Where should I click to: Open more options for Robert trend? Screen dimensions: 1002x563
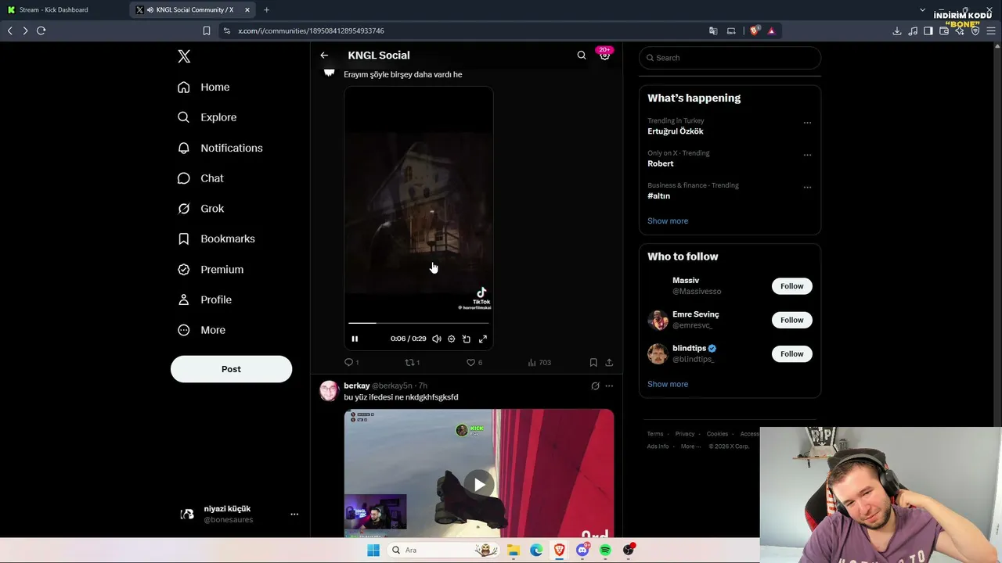pos(807,155)
